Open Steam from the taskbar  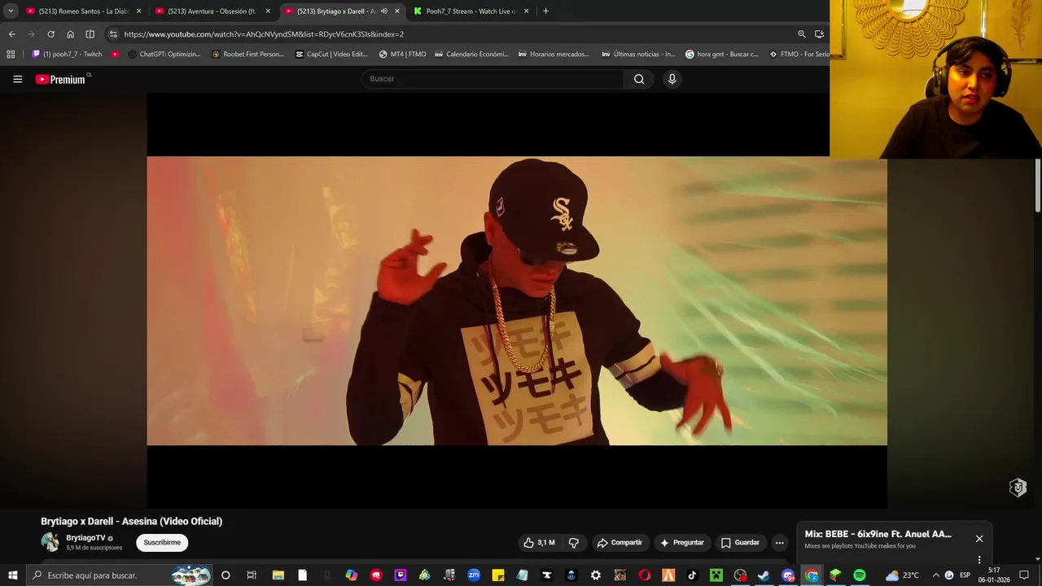tap(764, 575)
